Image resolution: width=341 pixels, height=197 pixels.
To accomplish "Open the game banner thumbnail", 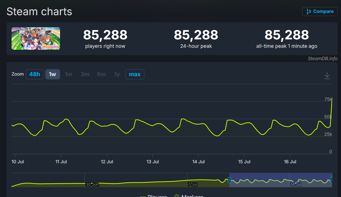I will pos(36,39).
